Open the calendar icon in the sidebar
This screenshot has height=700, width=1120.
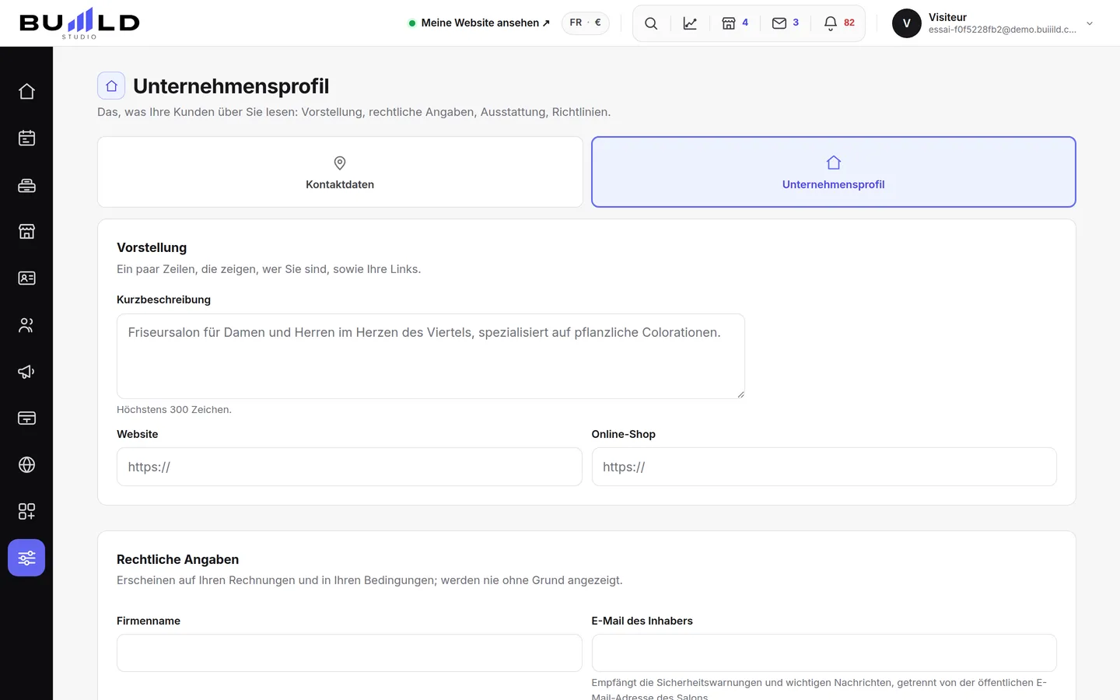(x=26, y=138)
